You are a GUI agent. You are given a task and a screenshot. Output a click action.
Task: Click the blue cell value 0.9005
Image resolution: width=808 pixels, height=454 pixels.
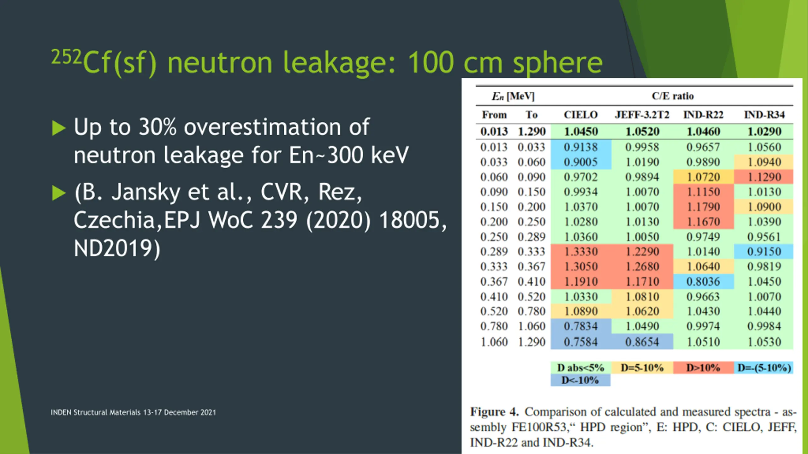[x=581, y=162]
